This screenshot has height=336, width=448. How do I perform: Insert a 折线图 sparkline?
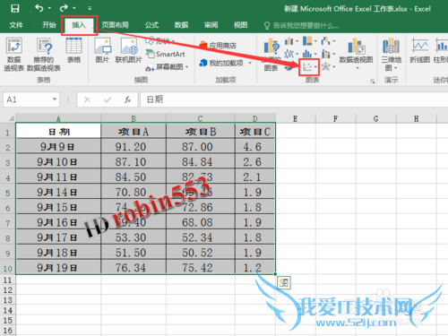419,50
